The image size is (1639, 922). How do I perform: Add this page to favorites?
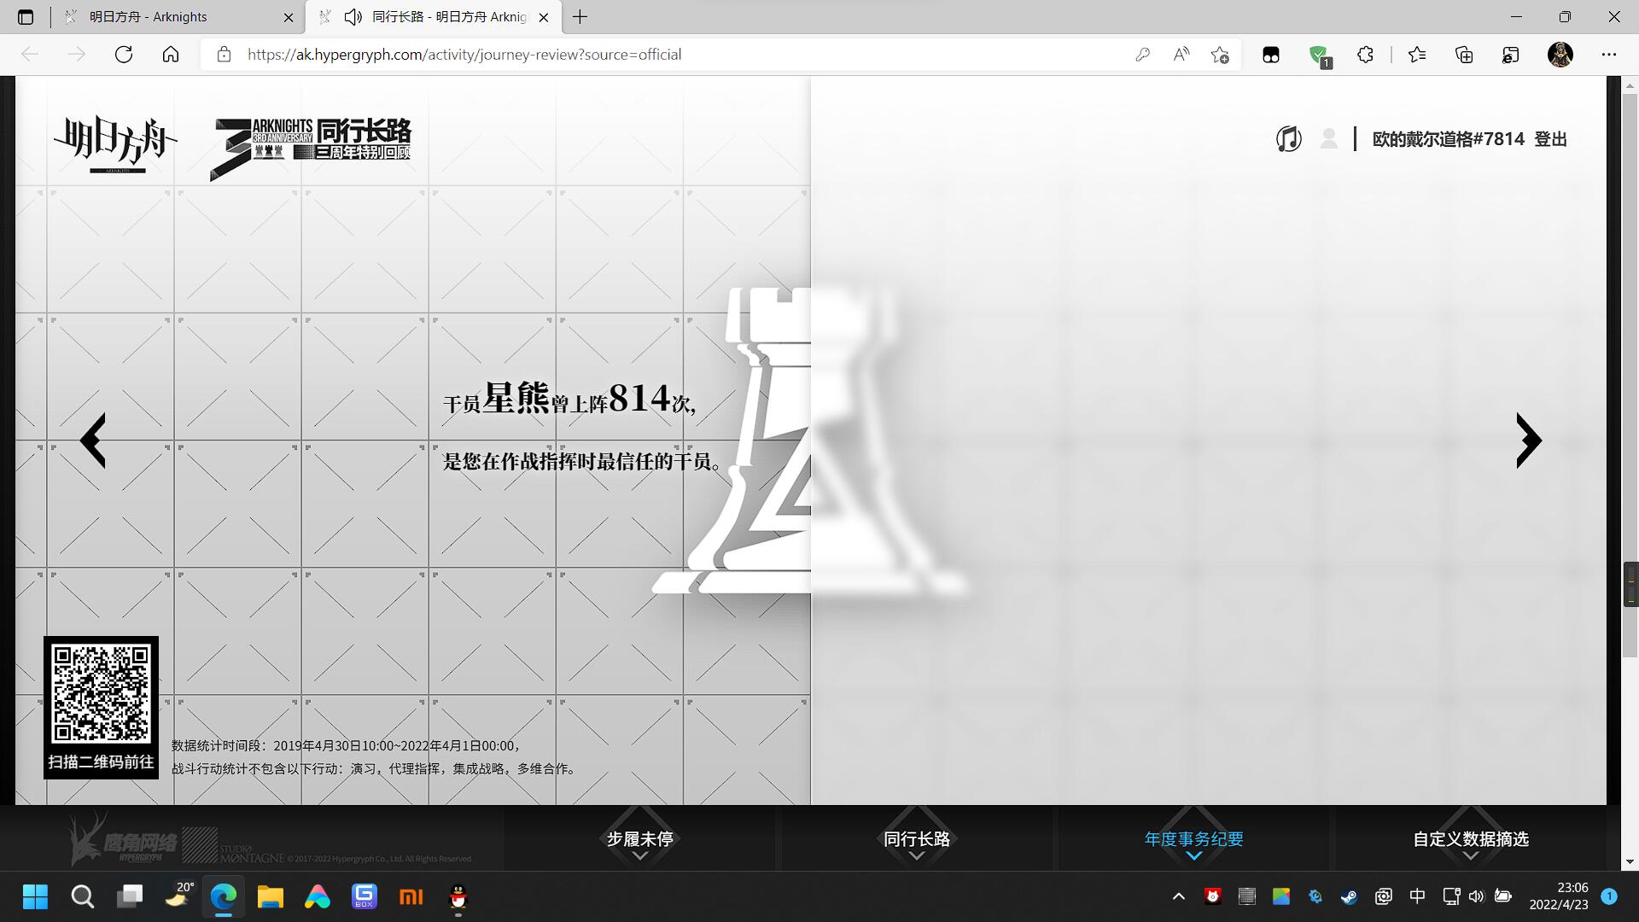[1220, 55]
